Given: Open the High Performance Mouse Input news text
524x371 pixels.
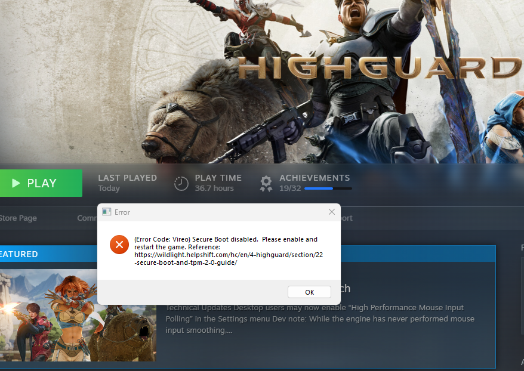Looking at the screenshot, I should [320, 319].
